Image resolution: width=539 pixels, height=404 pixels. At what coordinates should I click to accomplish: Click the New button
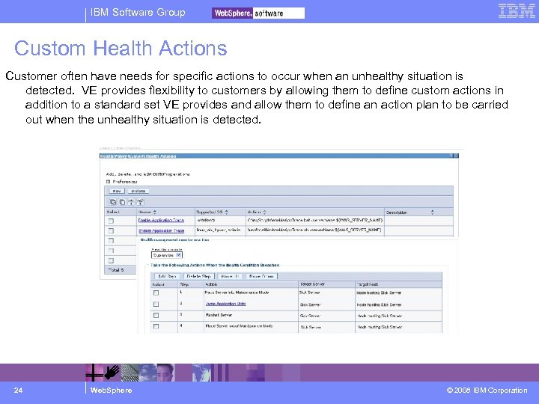pyautogui.click(x=117, y=191)
